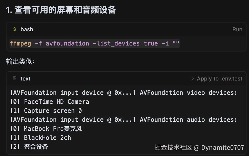This screenshot has height=156, width=249.
Task: Click Apply to .env.test button
Action: coord(219,79)
